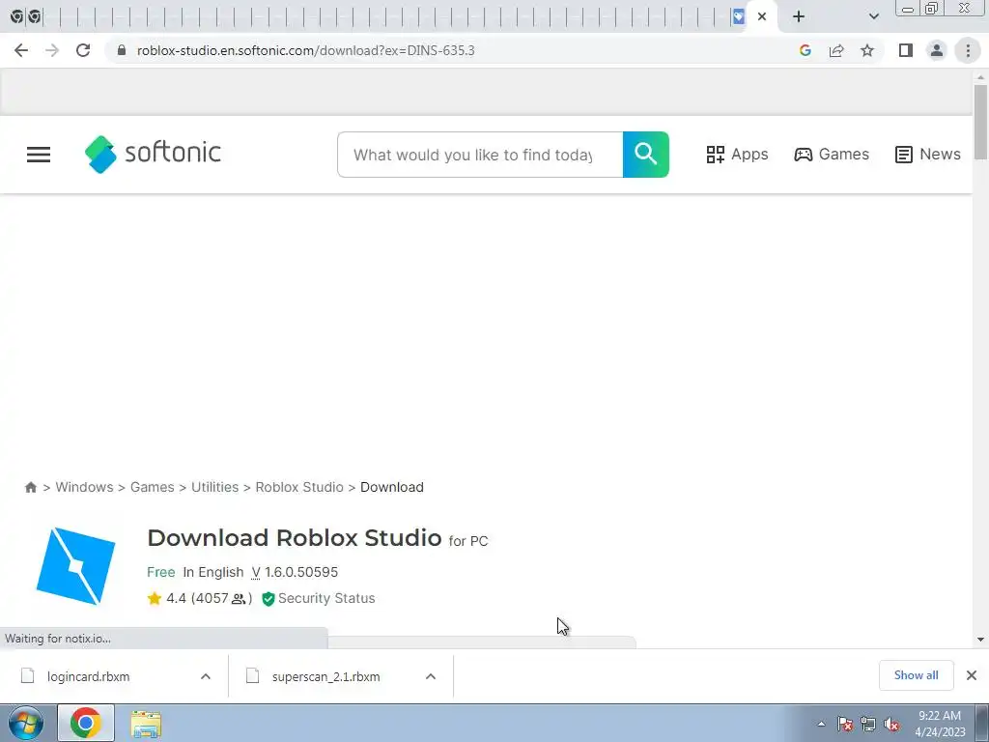989x742 pixels.
Task: Open the logincard.rbxm download
Action: (x=88, y=676)
